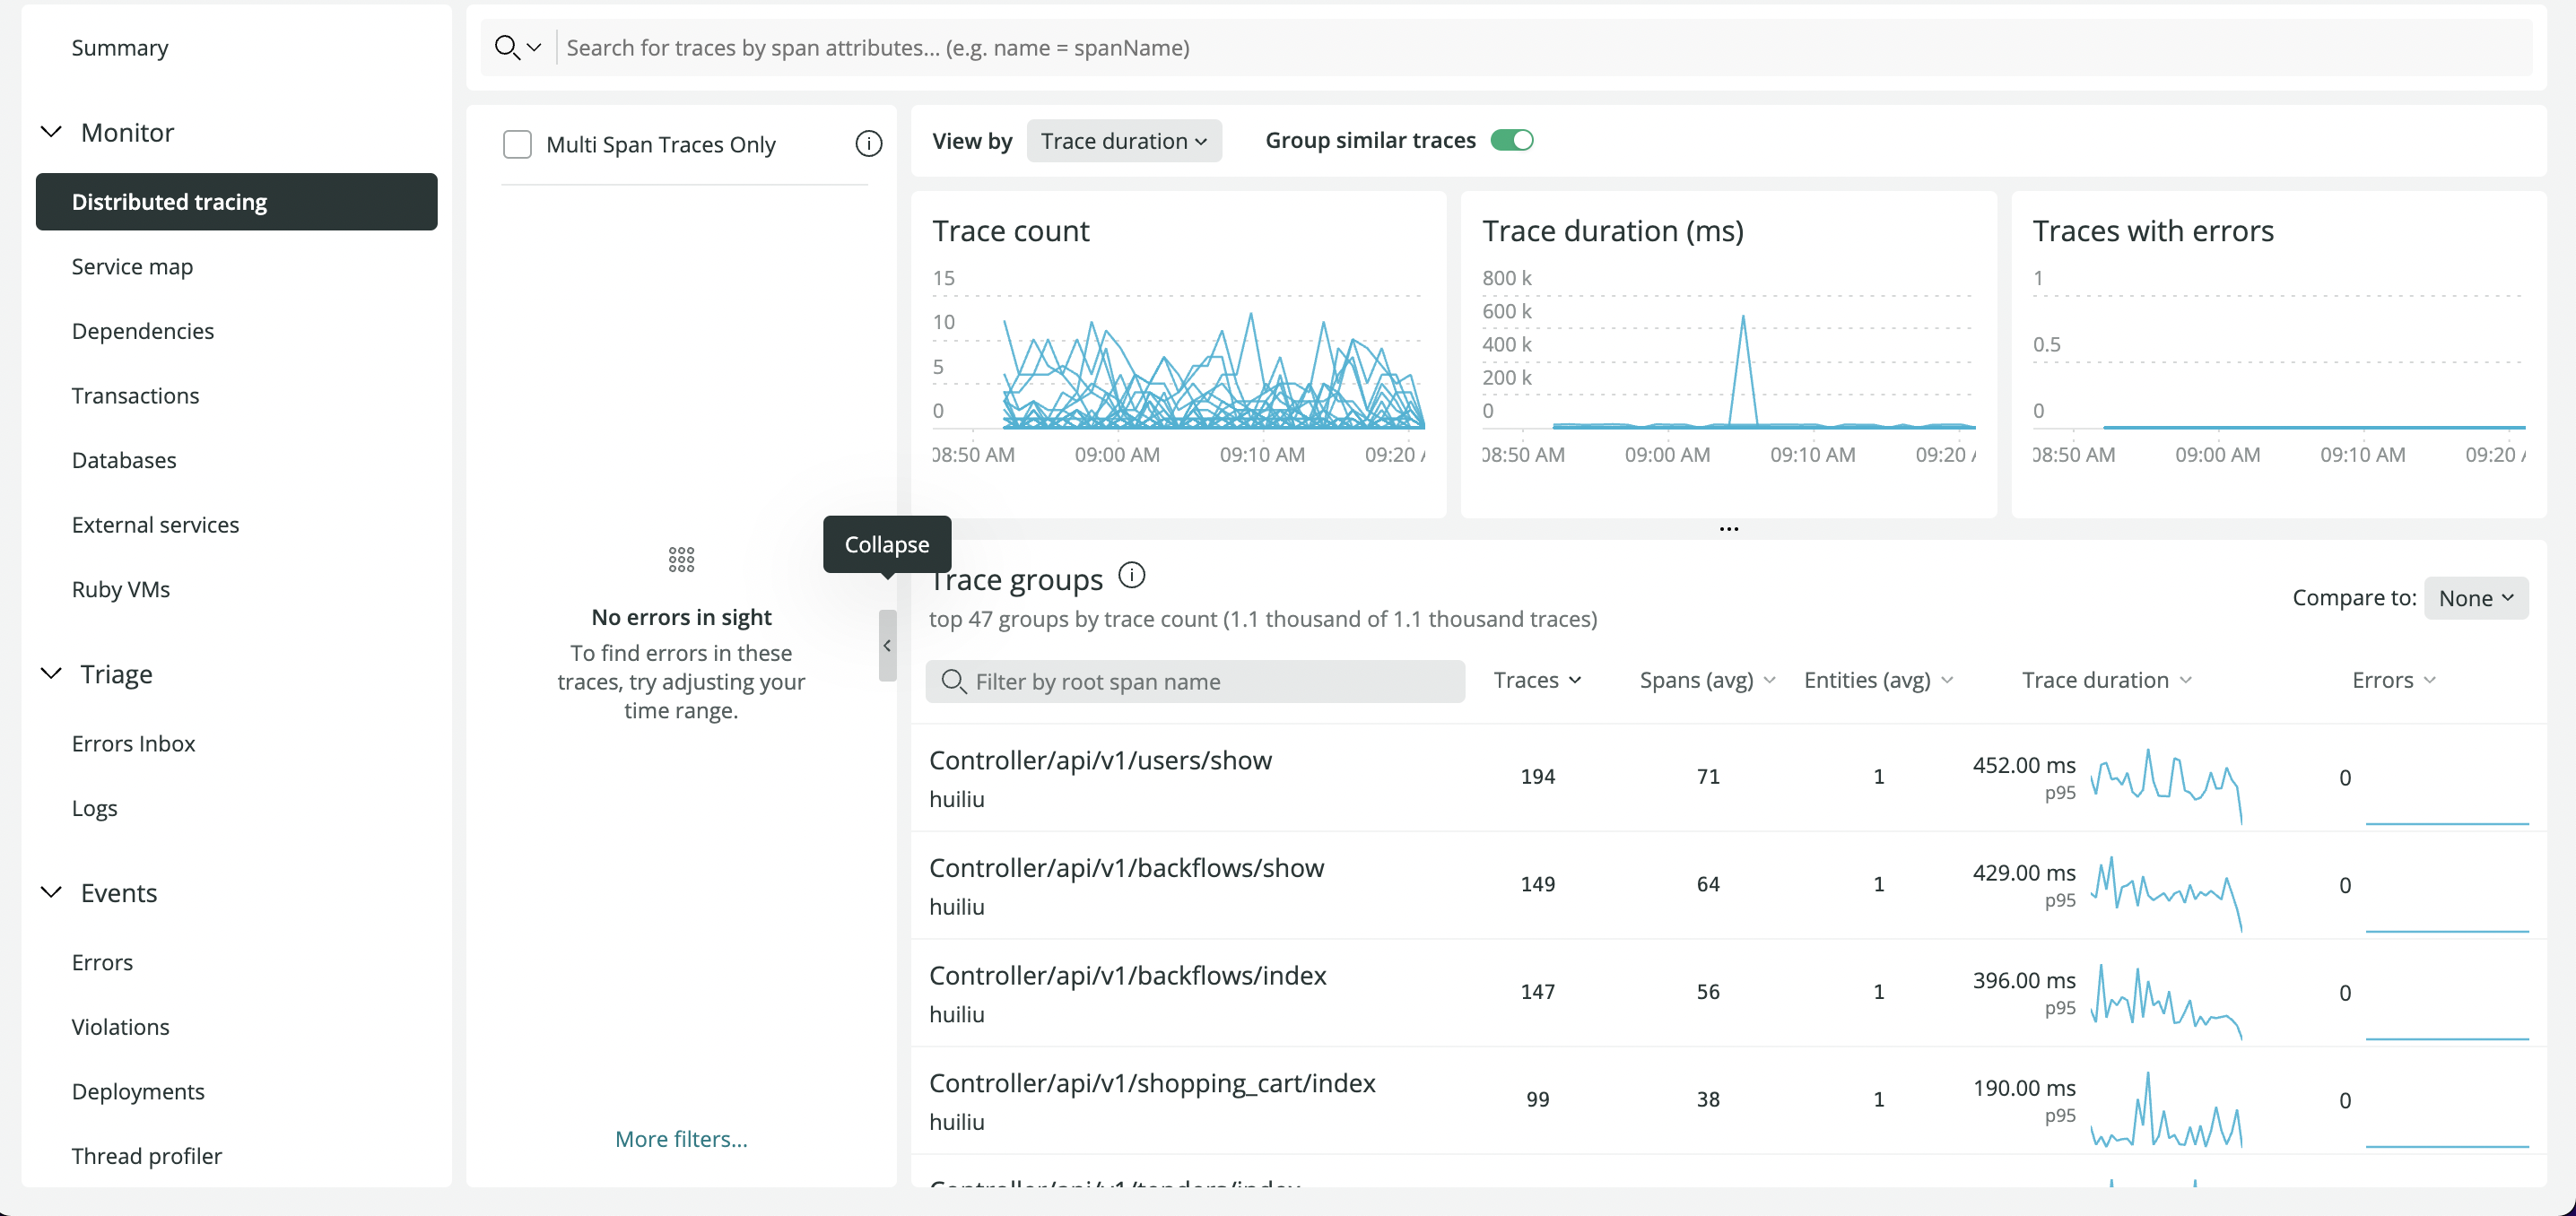The image size is (2576, 1216).
Task: Open Summary in sidebar
Action: [120, 47]
